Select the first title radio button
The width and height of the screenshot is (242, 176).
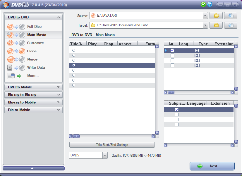tap(74, 50)
